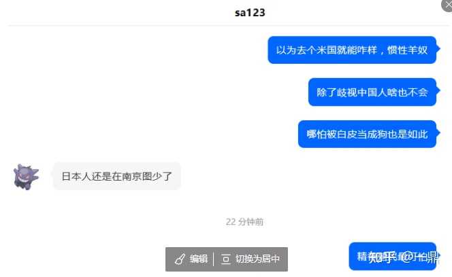This screenshot has width=452, height=277.
Task: Click the center-align icon before 切换为居中
Action: point(226,259)
